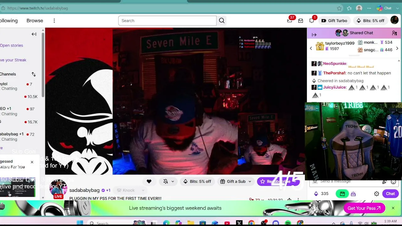Open the green channel points reward button
The image size is (402, 226).
[x=342, y=194]
